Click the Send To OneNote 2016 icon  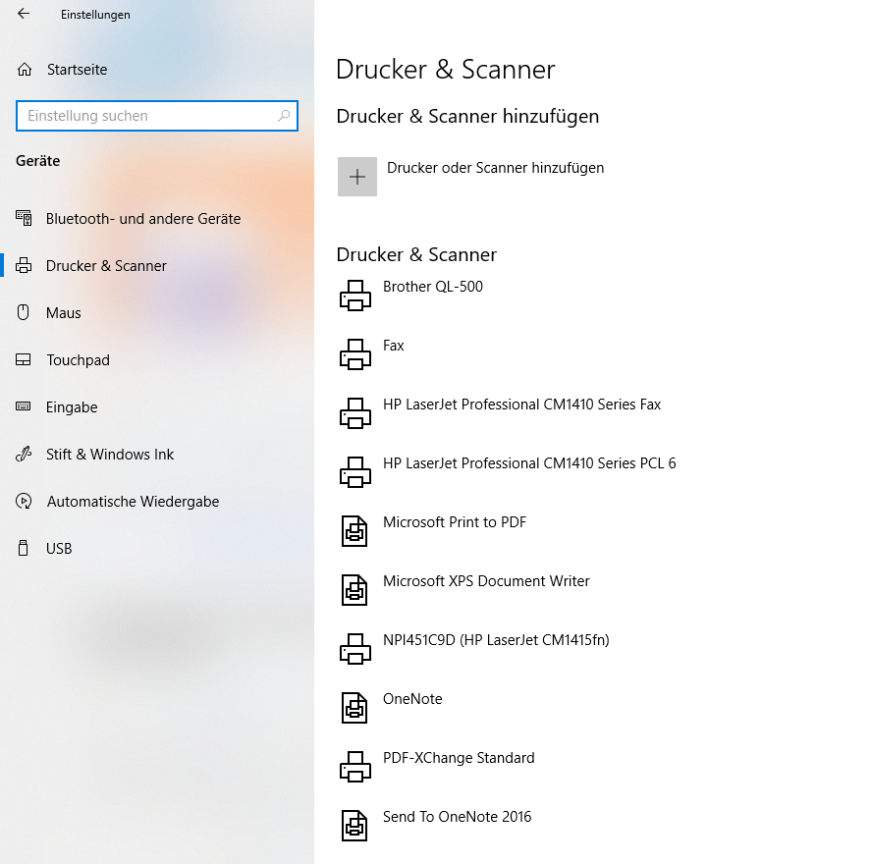(x=354, y=826)
